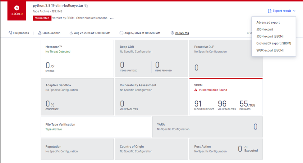Screen dimensions: 303x163
Task: Select SPDX export (SBOM) option
Action: tap(270, 50)
